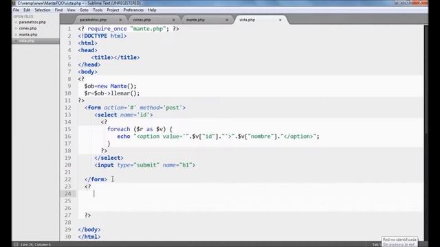
Task: Click Line 24 Column status text
Action: pyautogui.click(x=36, y=244)
